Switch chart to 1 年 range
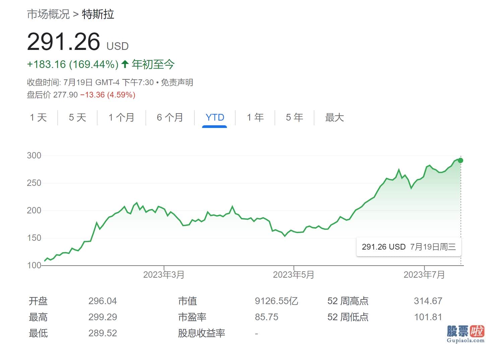This screenshot has width=486, height=344. 255,118
